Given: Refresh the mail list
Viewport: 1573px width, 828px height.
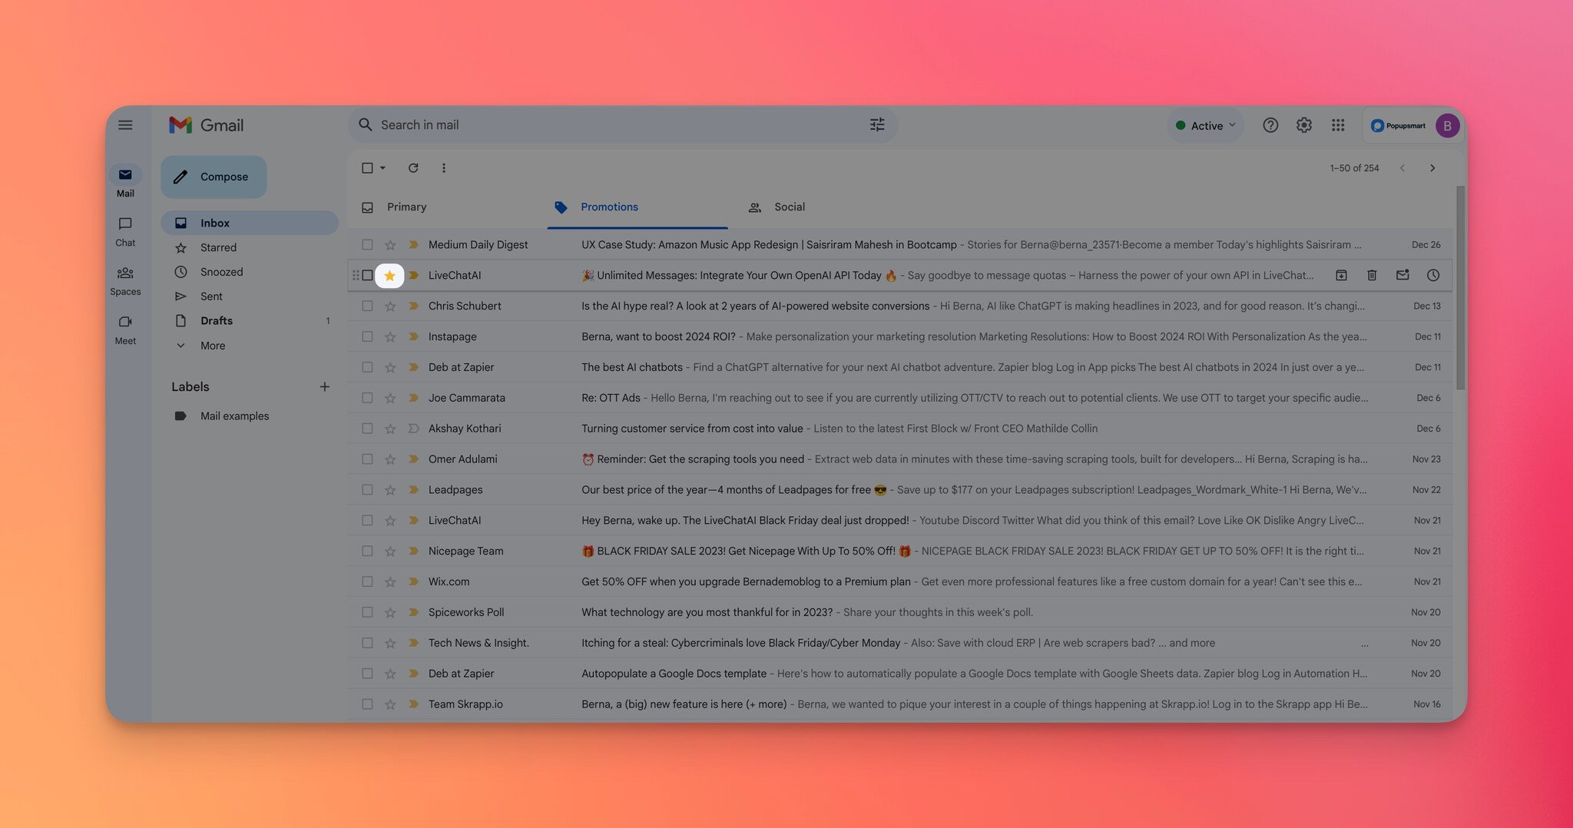Looking at the screenshot, I should pos(413,167).
